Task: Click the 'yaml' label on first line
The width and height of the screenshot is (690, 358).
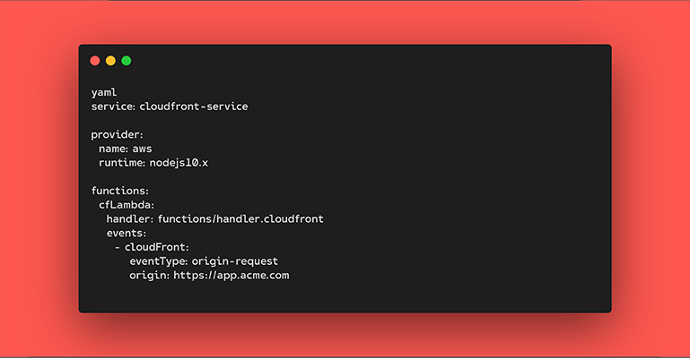Action: (103, 92)
